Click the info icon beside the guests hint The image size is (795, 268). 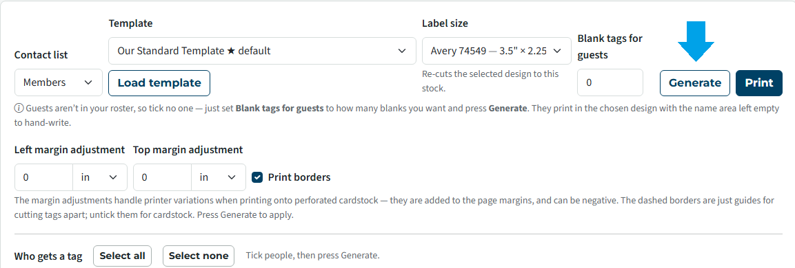[19, 108]
